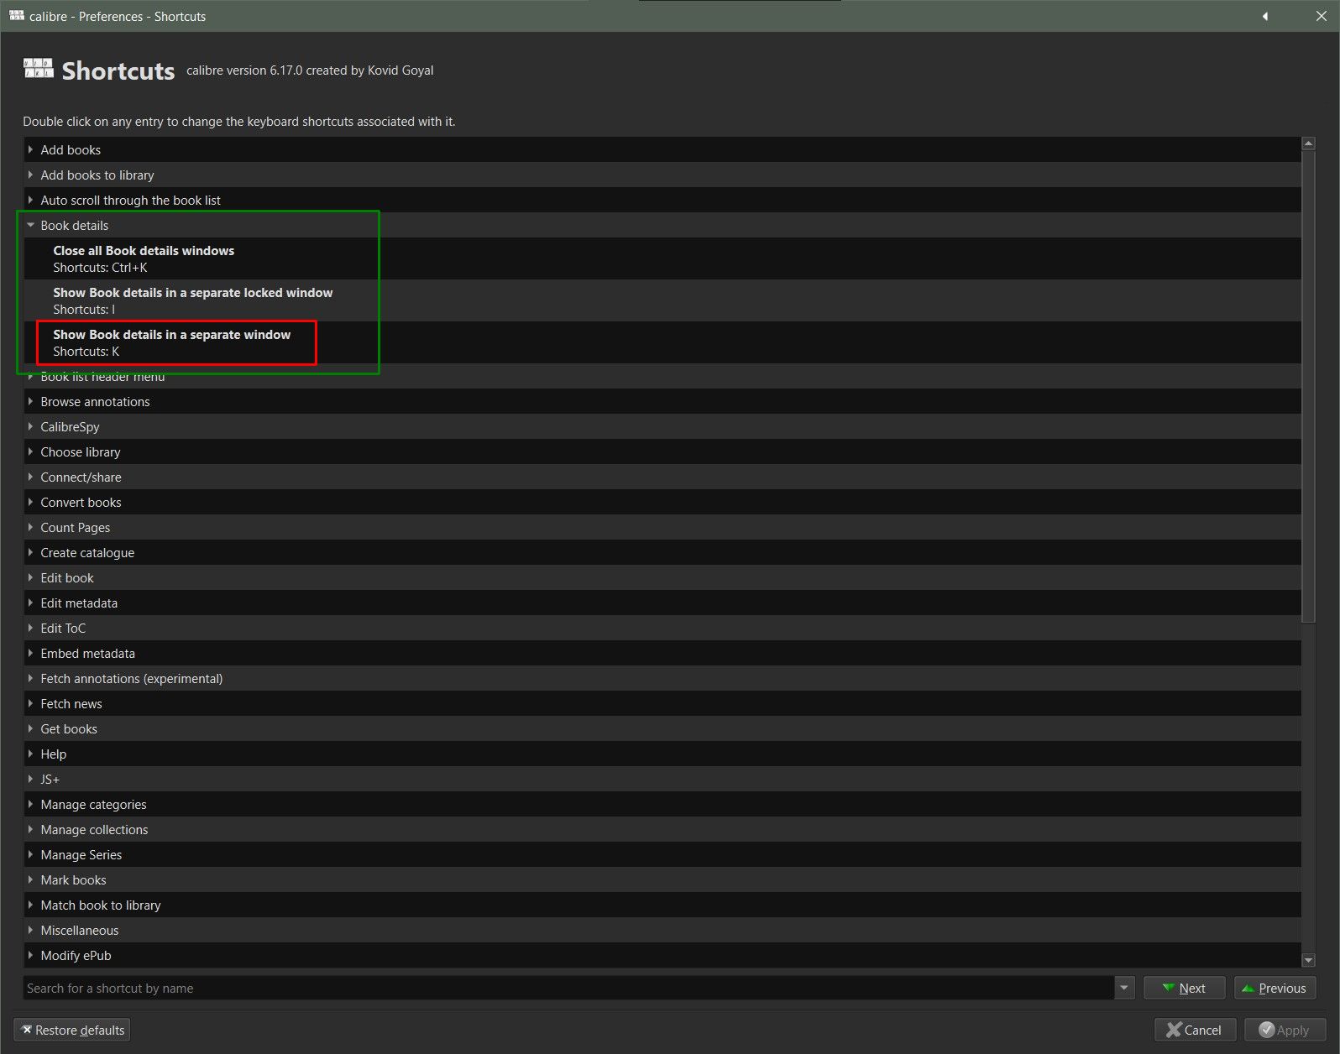Click the Shortcuts keyboard icon in header

tap(39, 69)
